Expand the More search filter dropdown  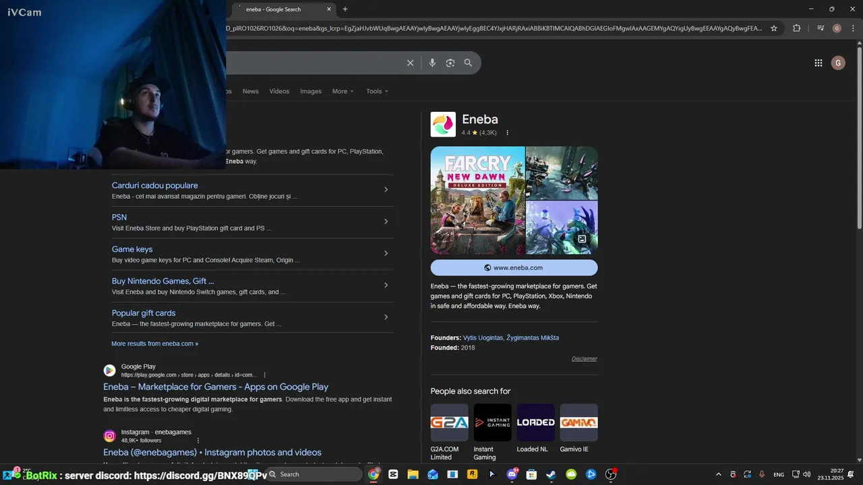tap(343, 91)
